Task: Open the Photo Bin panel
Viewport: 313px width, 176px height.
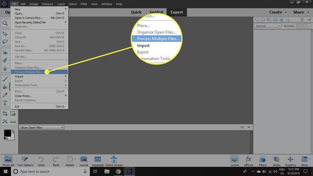Action: pyautogui.click(x=8, y=161)
